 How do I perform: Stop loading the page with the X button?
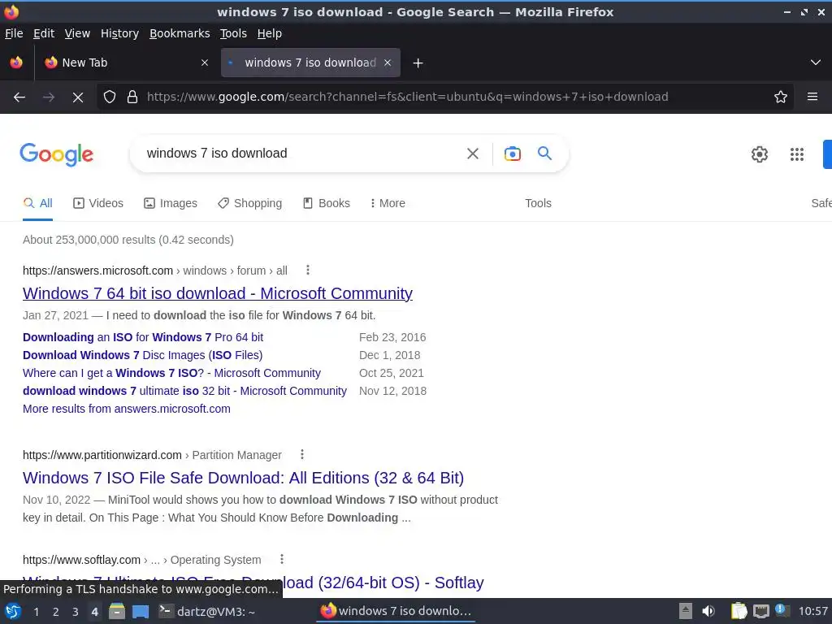click(x=77, y=97)
